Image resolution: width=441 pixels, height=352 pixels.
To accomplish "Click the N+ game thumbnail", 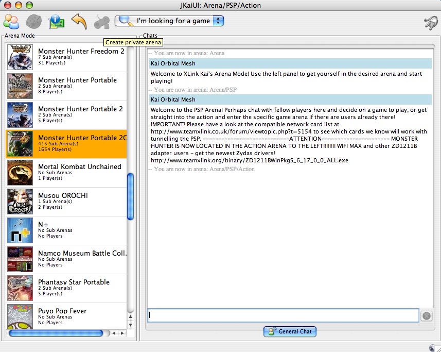I will [x=20, y=230].
